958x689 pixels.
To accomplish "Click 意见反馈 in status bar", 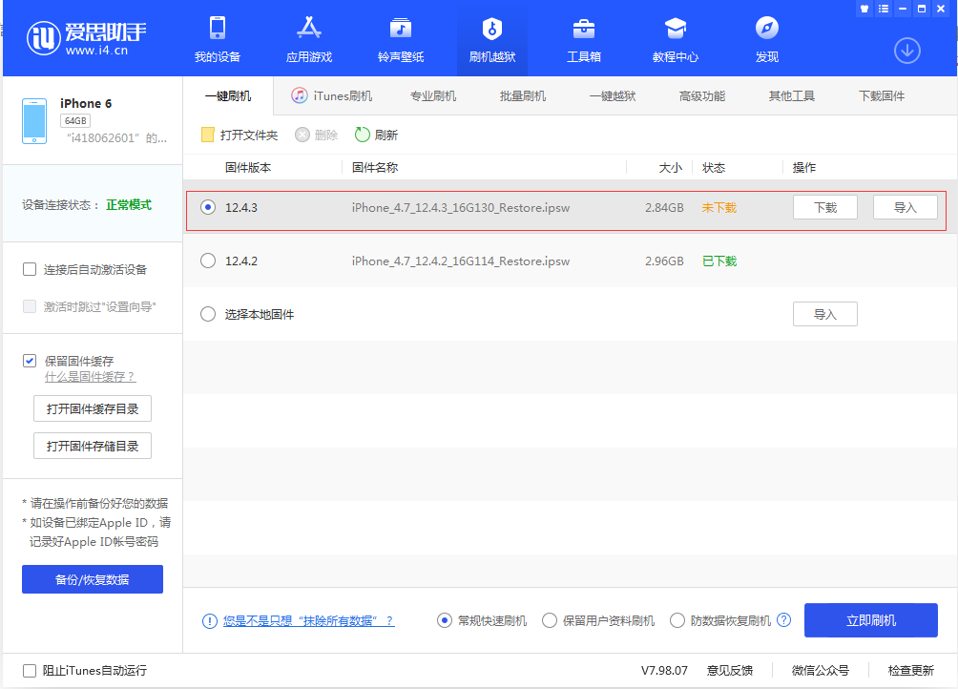I will 730,671.
